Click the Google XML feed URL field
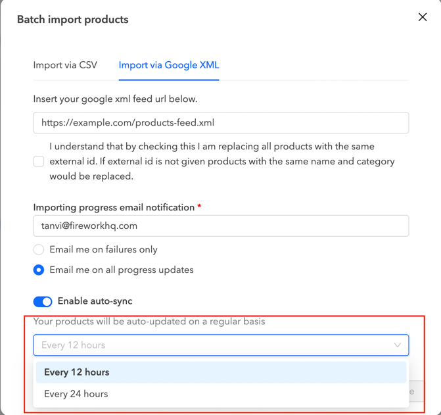441x415 pixels. (221, 123)
